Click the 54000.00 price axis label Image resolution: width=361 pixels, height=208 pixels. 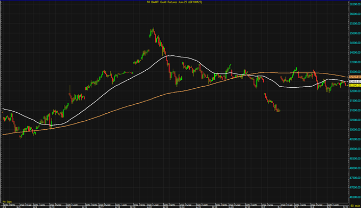[x=355, y=53]
